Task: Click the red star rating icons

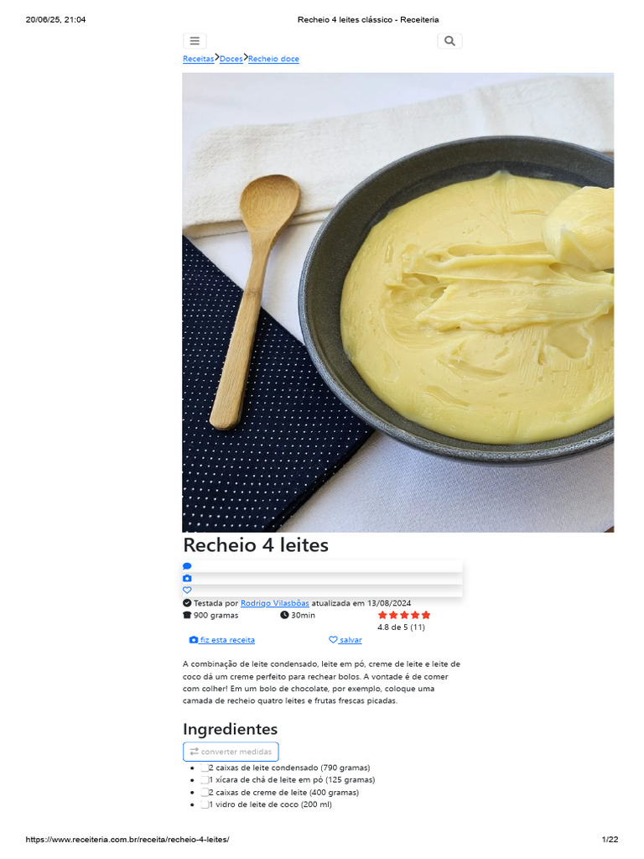Action: (404, 615)
